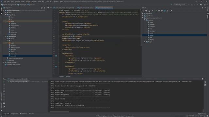
Task: Select the pom.xml (airport-api) editor tab
Action: (104, 8)
